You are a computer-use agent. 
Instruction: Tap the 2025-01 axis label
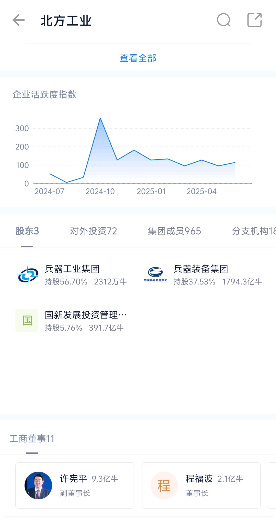point(151,191)
